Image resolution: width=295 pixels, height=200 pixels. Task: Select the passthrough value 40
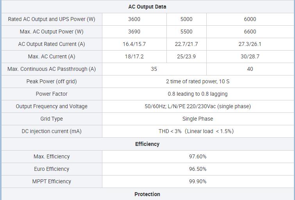[250, 69]
